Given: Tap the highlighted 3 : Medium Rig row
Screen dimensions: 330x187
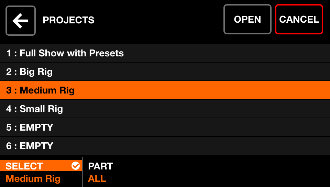Looking at the screenshot, I should (165, 90).
